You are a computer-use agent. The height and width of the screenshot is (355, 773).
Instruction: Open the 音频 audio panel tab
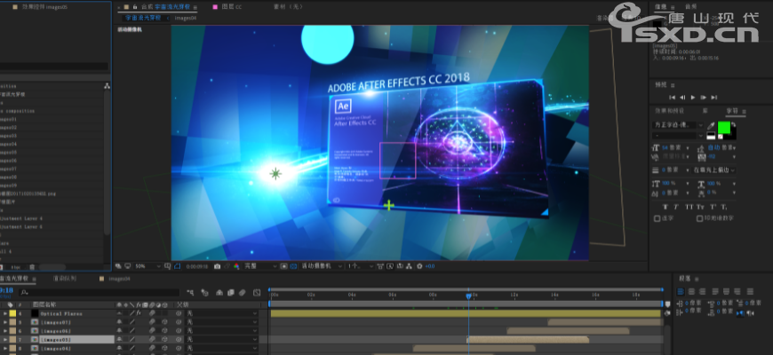[x=691, y=6]
